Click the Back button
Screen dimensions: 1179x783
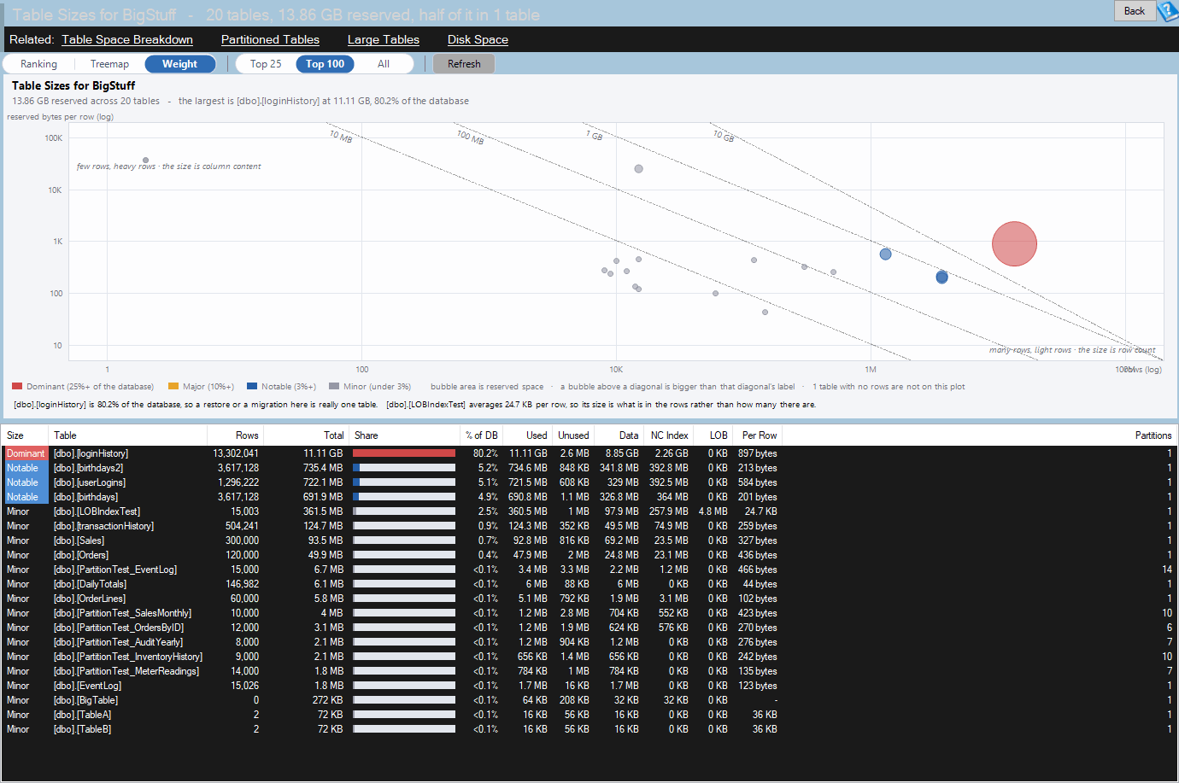(1135, 11)
